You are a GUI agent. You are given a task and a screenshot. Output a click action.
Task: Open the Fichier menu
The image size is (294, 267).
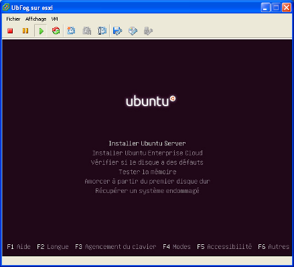click(13, 19)
